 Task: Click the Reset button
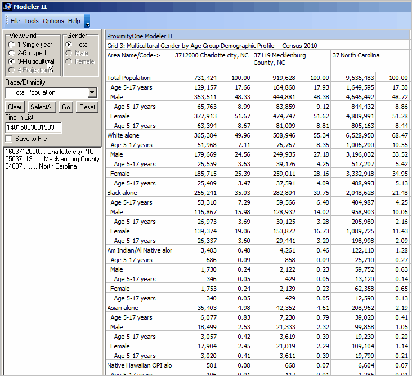tap(87, 107)
